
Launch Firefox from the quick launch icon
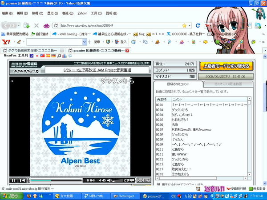click(x=29, y=196)
